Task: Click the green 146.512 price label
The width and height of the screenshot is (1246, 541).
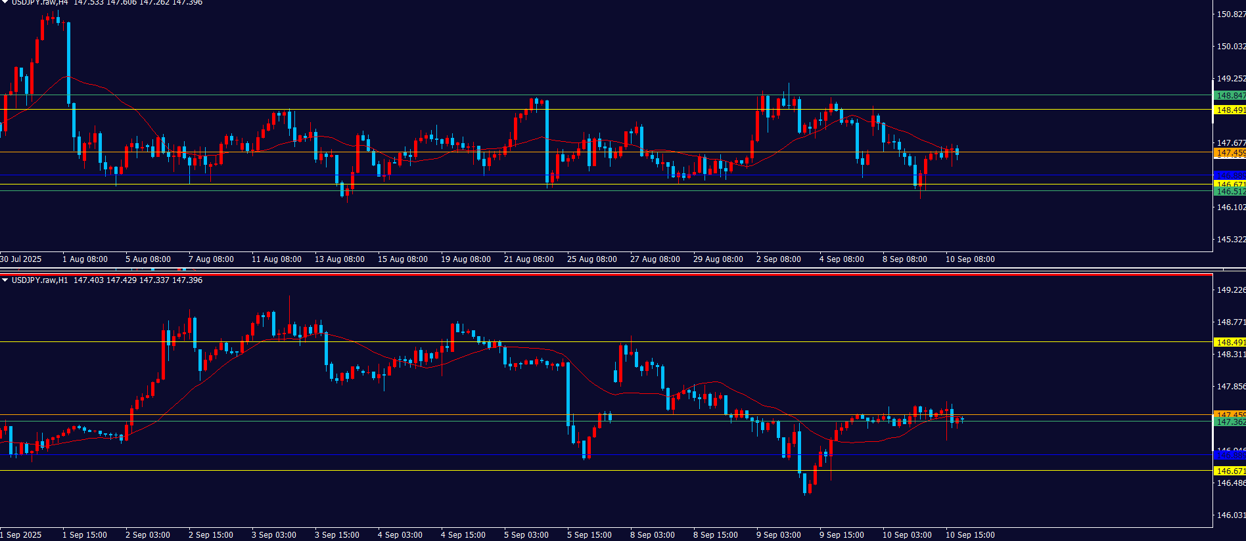Action: 1230,192
